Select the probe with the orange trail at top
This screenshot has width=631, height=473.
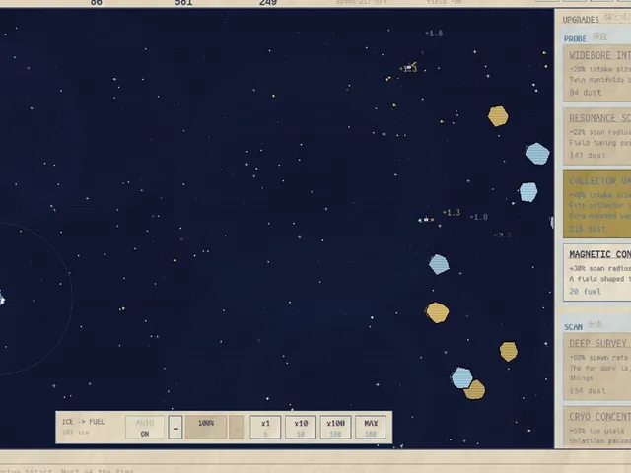point(409,68)
